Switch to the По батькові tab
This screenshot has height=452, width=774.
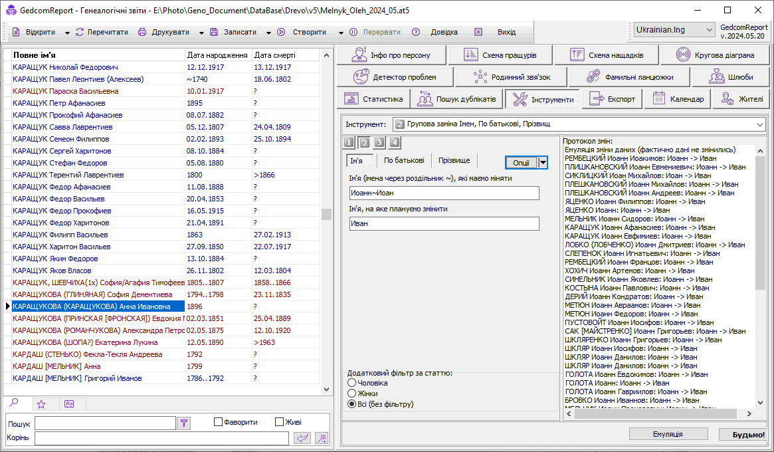click(404, 160)
